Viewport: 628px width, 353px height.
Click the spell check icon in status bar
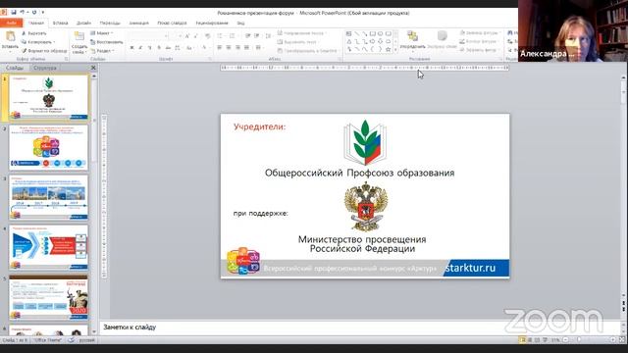[x=71, y=340]
